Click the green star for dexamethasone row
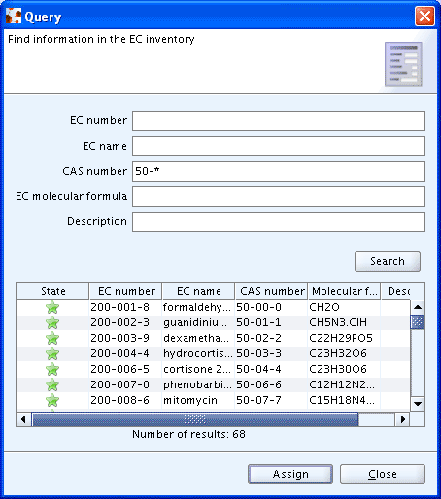441x499 pixels. (52, 338)
